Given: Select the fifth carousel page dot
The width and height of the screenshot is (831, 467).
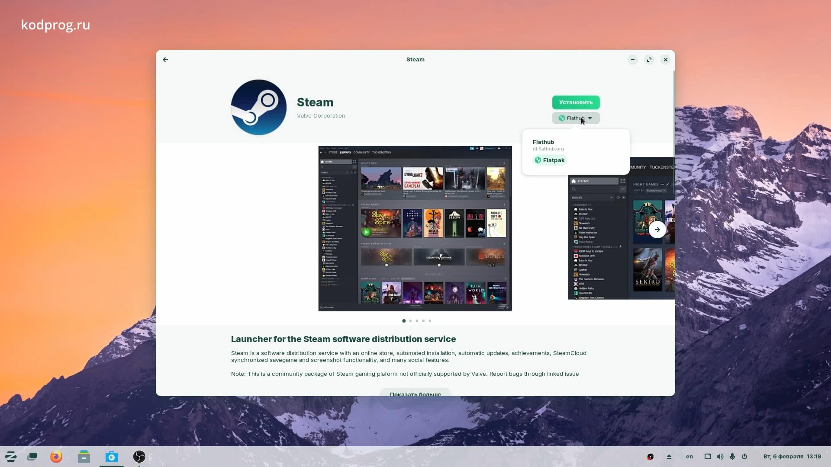Looking at the screenshot, I should [430, 321].
